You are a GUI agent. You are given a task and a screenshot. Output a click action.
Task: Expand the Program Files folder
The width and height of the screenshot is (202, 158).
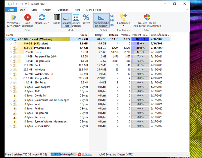click(11, 48)
